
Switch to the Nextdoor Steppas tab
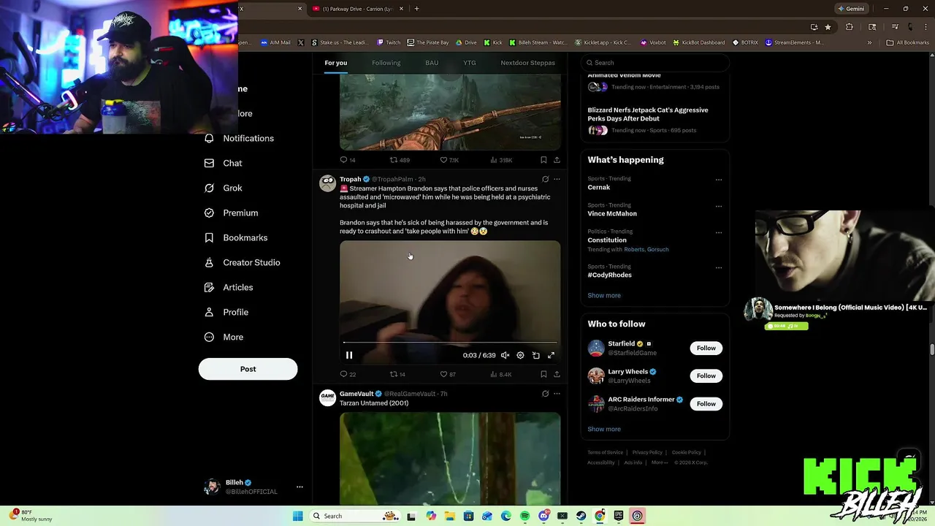(527, 63)
